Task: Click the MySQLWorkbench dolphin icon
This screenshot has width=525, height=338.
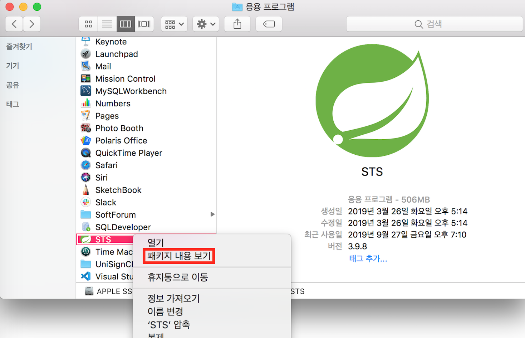Action: click(x=86, y=91)
